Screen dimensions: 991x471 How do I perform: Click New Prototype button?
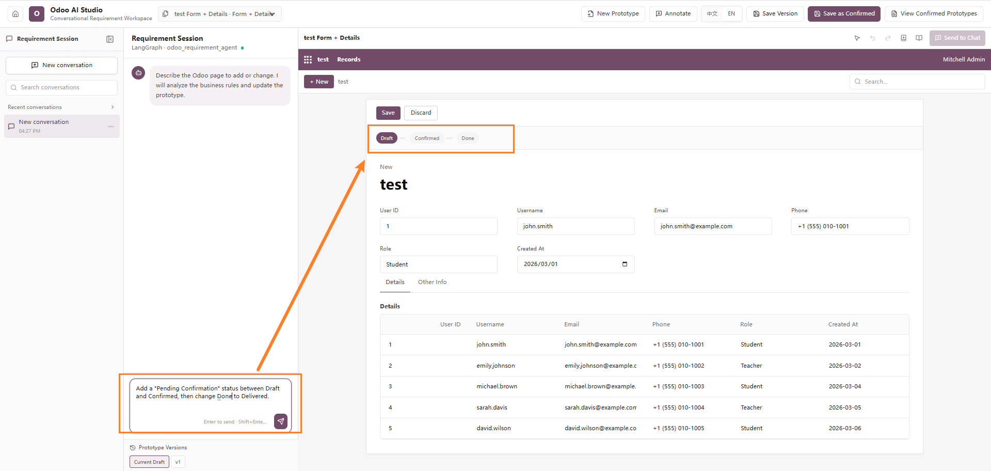coord(613,14)
